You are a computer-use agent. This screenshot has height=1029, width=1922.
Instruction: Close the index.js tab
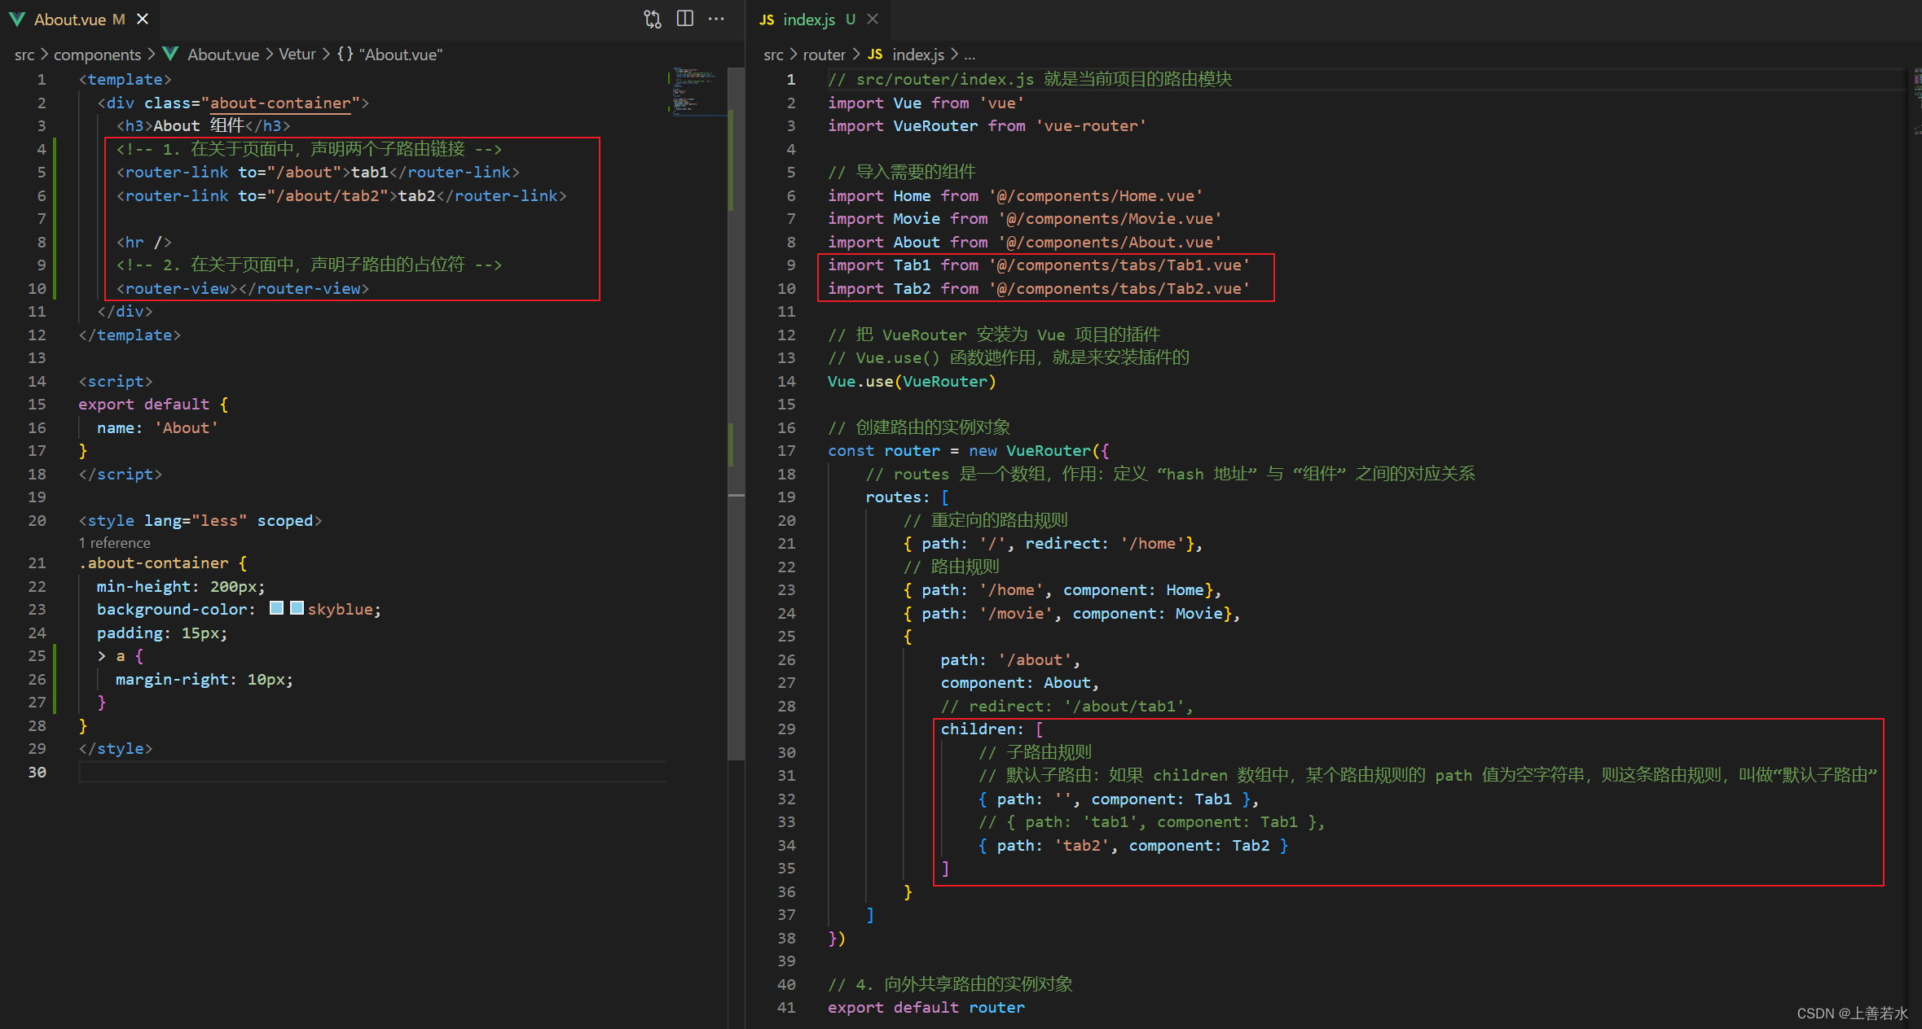tap(873, 19)
